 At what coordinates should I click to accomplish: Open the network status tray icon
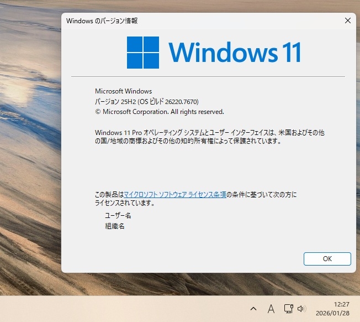coord(288,309)
